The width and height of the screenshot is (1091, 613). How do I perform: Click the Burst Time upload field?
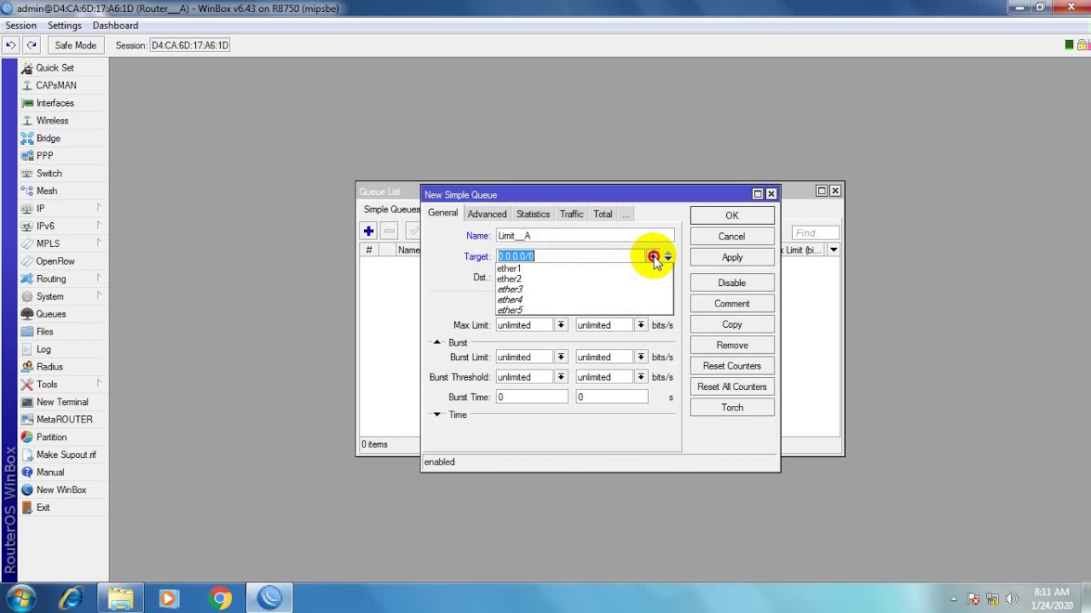pos(532,398)
